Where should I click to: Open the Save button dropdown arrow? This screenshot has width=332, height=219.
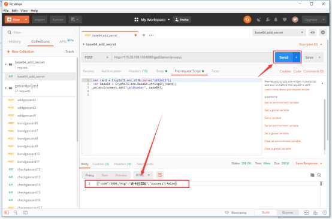tap(319, 57)
